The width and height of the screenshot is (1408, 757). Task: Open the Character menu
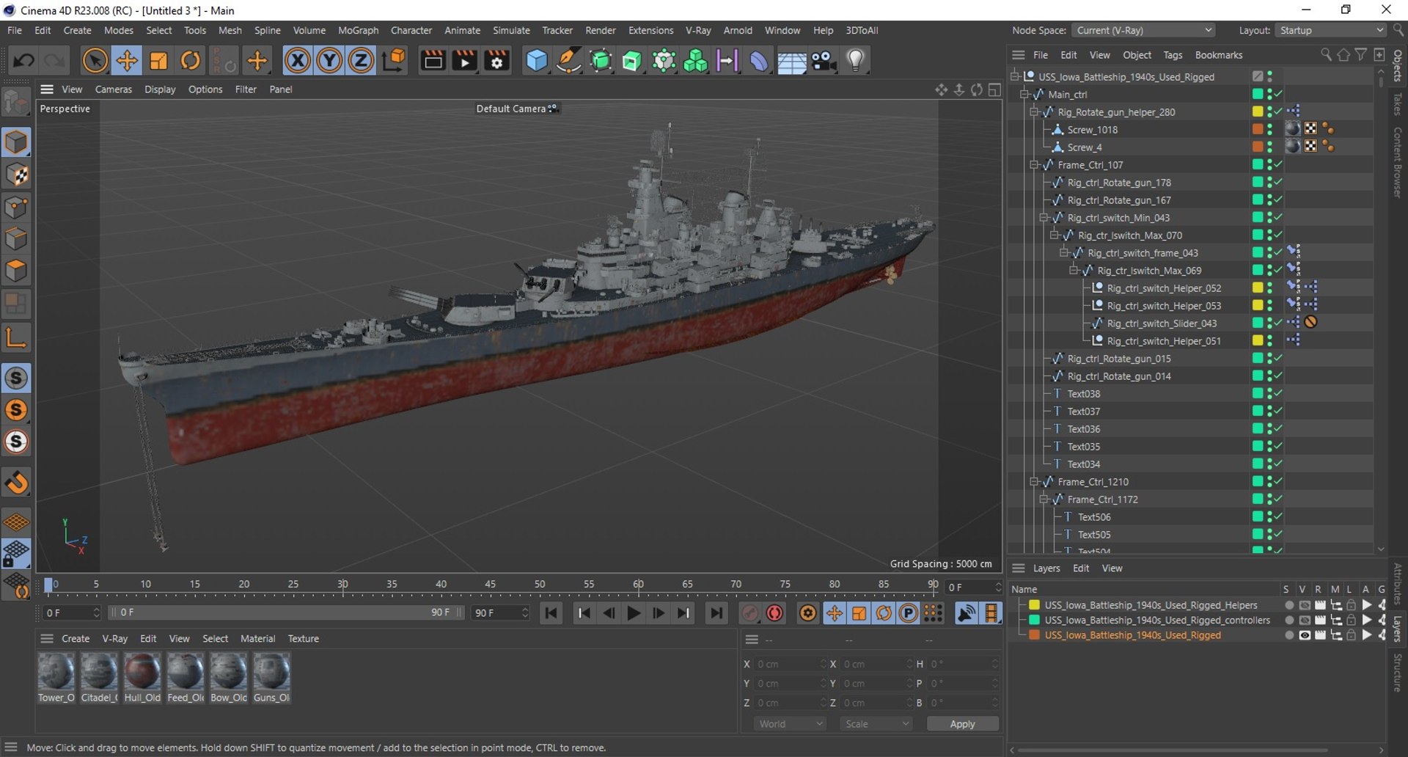(411, 30)
